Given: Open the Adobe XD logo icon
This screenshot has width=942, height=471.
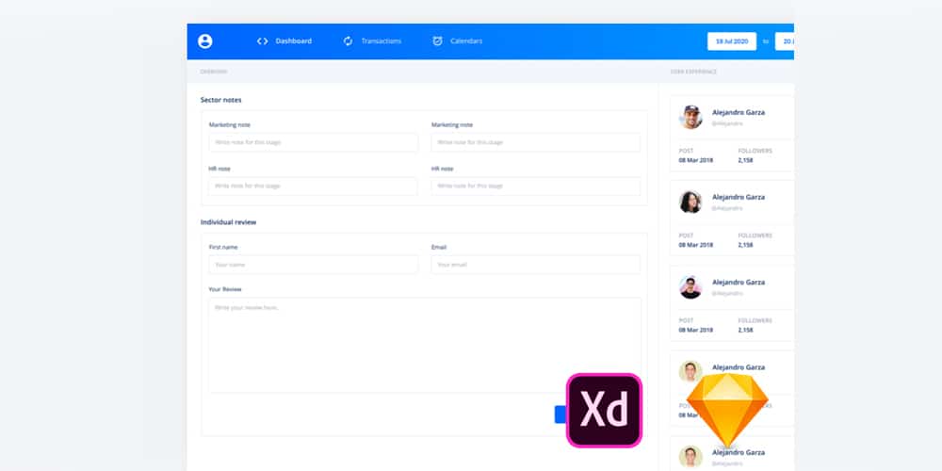Looking at the screenshot, I should [x=604, y=411].
